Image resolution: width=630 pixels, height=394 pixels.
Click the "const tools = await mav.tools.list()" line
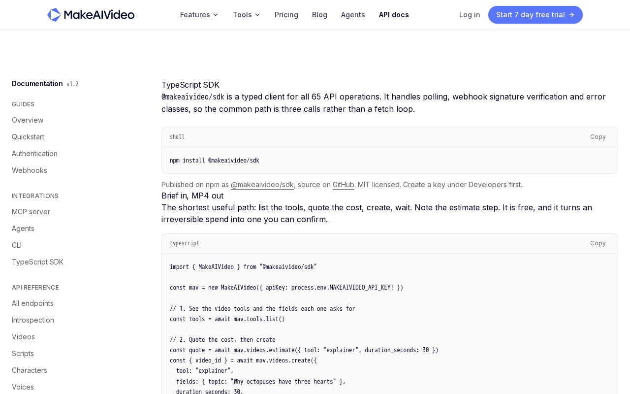[227, 319]
